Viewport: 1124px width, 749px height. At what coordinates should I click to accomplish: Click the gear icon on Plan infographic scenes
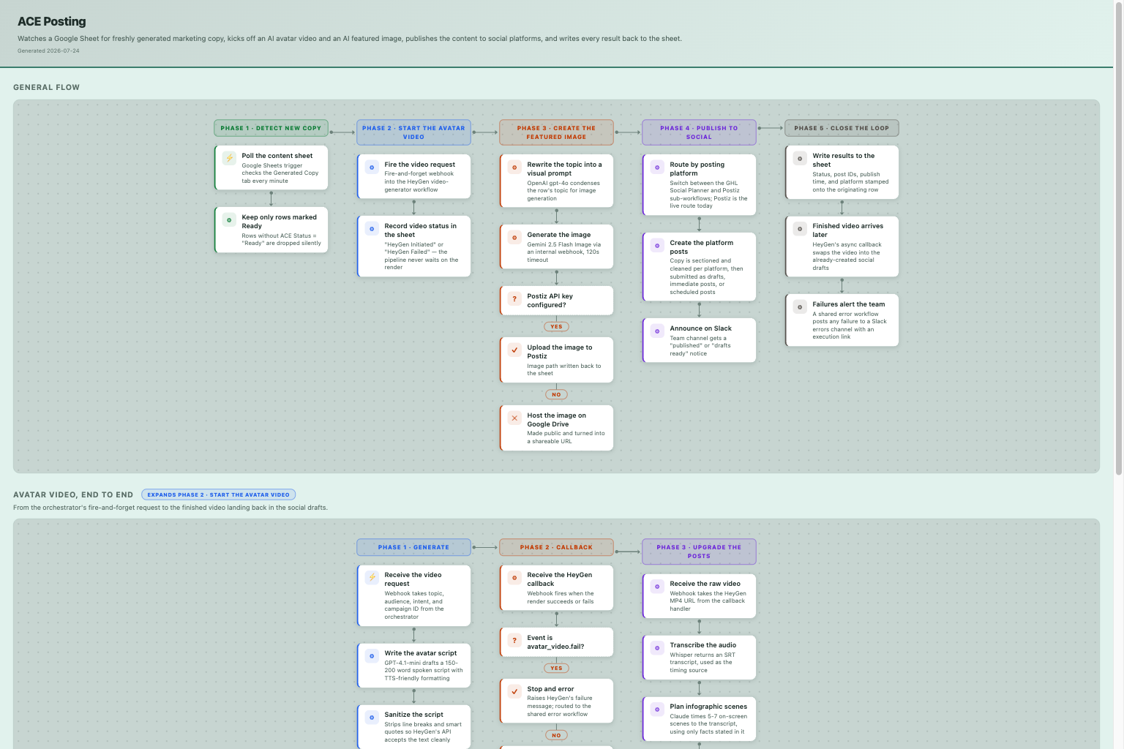[657, 709]
